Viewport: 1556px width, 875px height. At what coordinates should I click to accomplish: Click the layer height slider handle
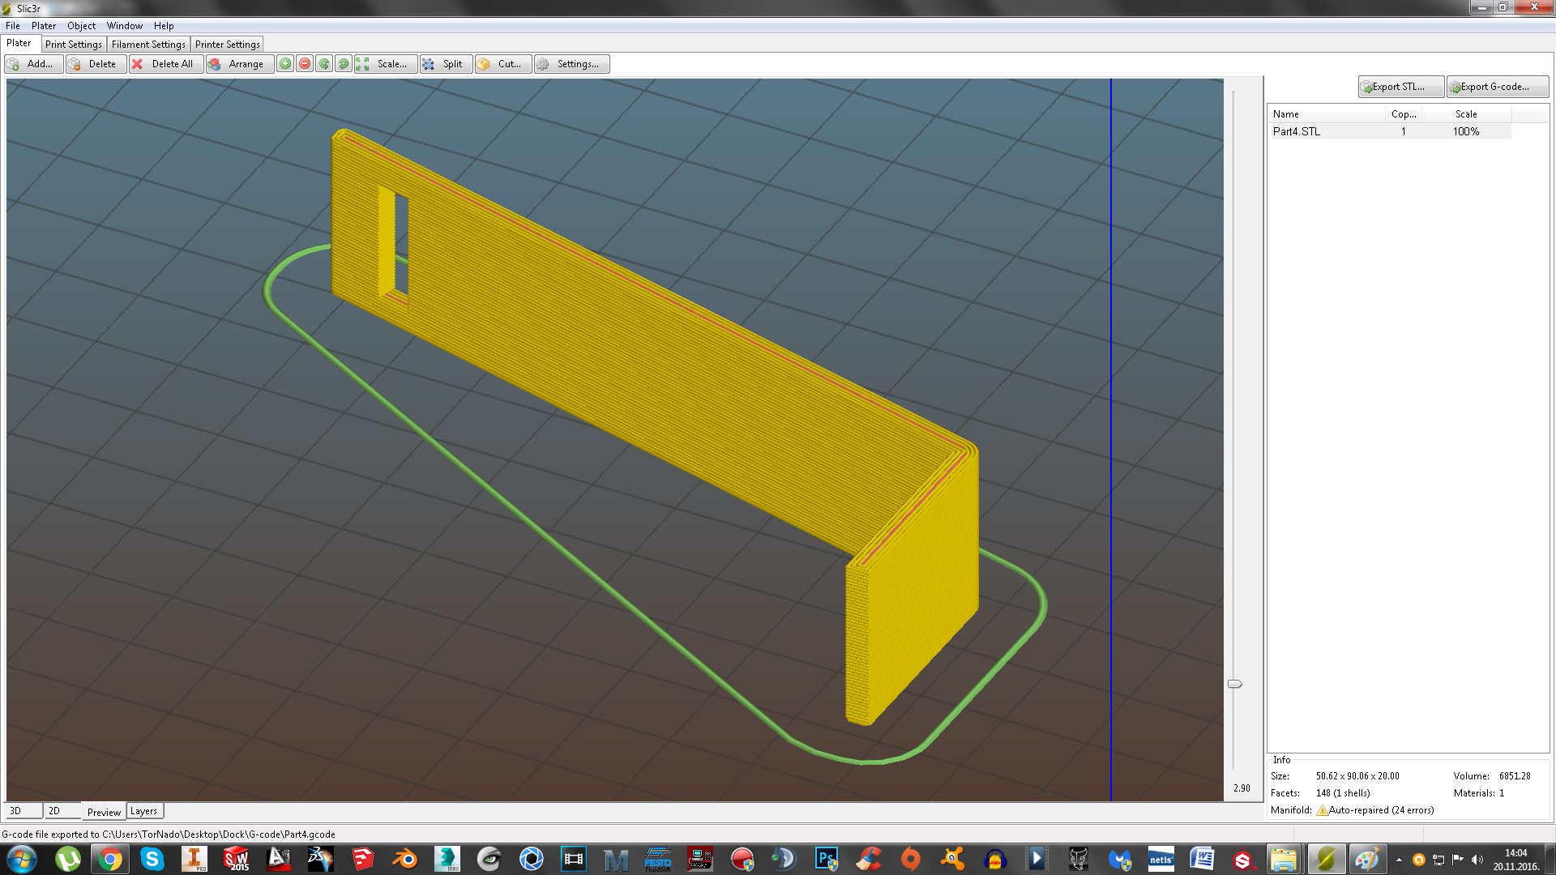tap(1234, 685)
